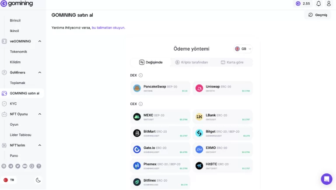Click the help question mark icon

(39, 166)
